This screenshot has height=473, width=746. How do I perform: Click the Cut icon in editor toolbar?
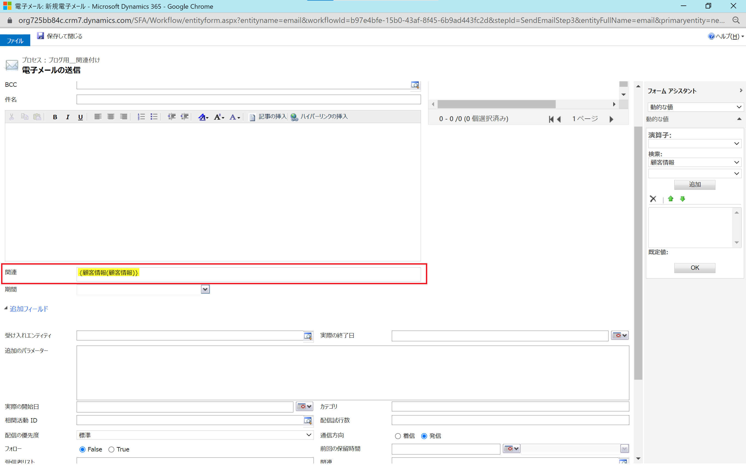(12, 117)
